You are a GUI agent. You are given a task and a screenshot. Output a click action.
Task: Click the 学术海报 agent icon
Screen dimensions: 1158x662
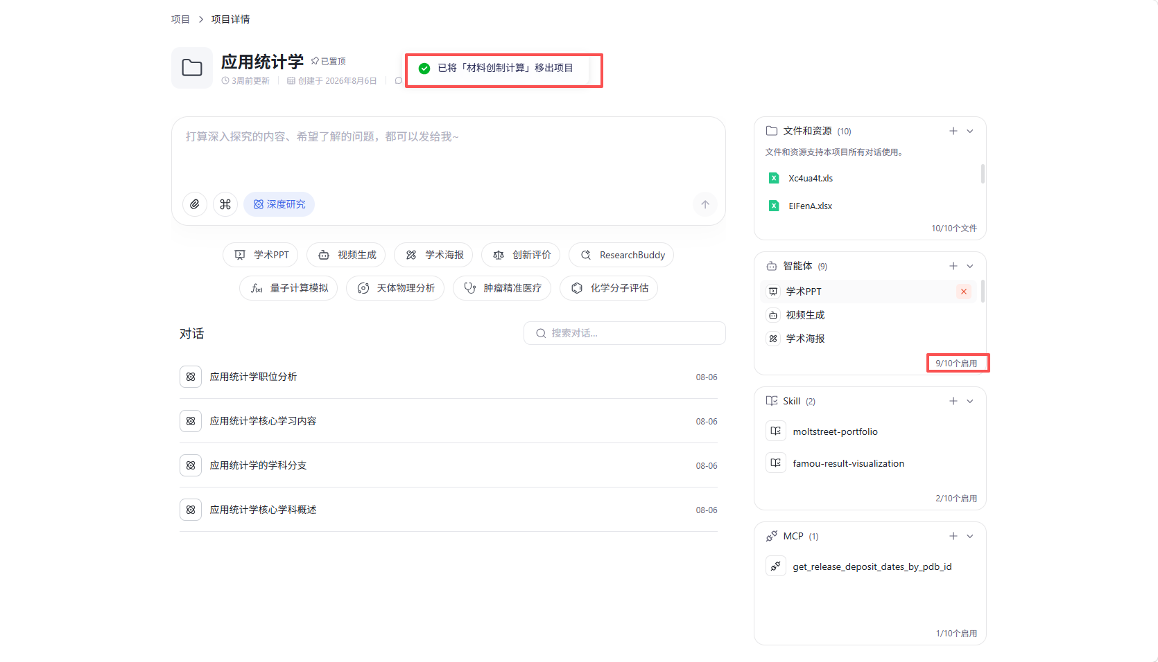tap(773, 339)
